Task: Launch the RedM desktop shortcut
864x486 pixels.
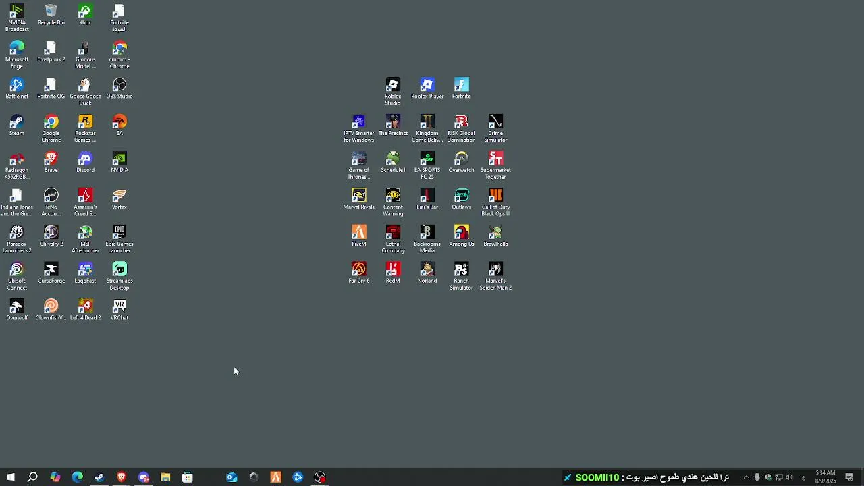Action: pyautogui.click(x=393, y=273)
